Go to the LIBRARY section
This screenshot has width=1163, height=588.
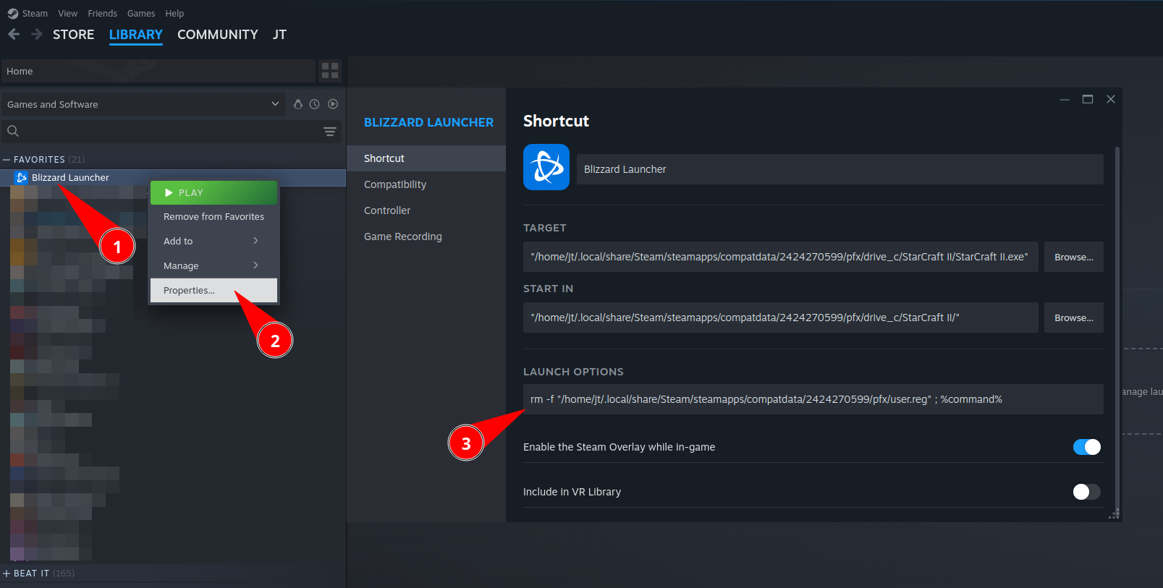pos(136,34)
